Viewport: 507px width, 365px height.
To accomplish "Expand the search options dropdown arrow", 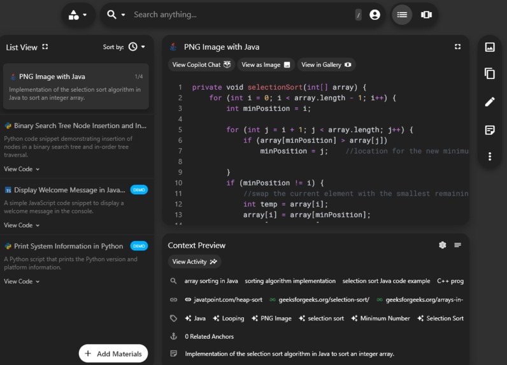I will [x=123, y=15].
